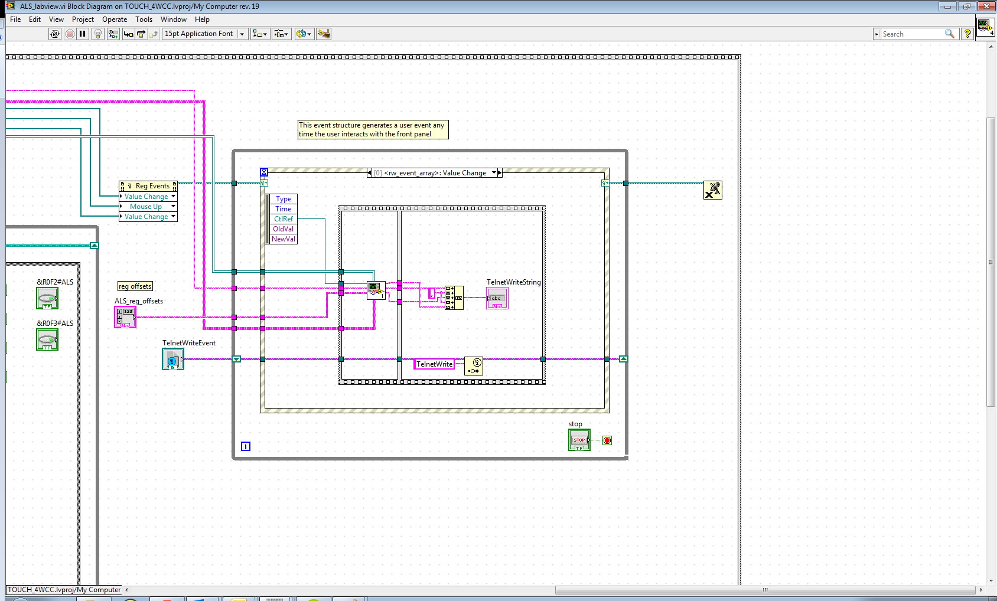Select the &R0F2#ALS boolean terminal
Viewport: 997px width, 601px height.
(47, 298)
